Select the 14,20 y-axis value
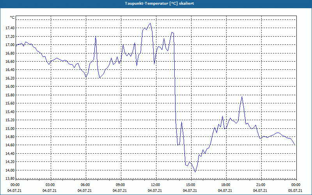The image size is (312, 195). tap(10, 162)
